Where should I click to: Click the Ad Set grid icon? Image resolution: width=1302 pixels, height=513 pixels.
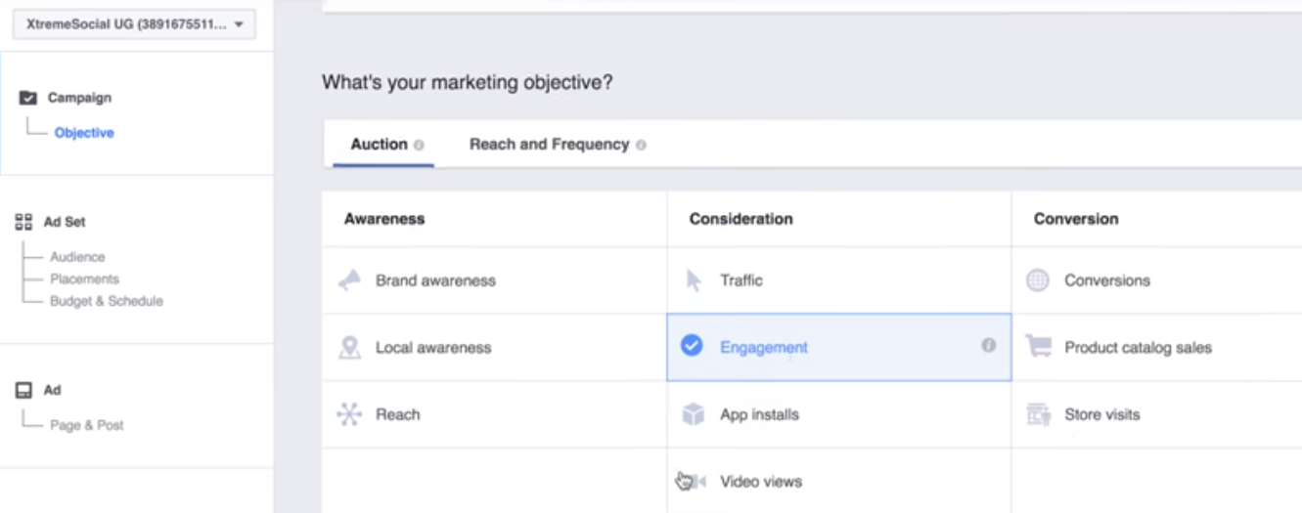pyautogui.click(x=24, y=222)
